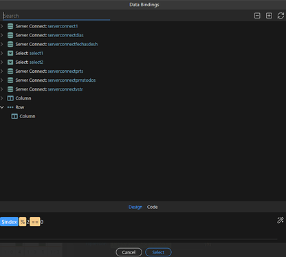Expand the serverconnect1 node
Viewport: 286px width, 257px height.
click(x=2, y=26)
